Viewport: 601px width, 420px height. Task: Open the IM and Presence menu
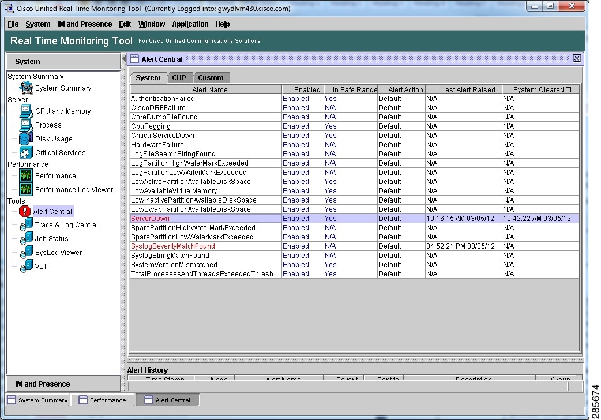click(85, 24)
